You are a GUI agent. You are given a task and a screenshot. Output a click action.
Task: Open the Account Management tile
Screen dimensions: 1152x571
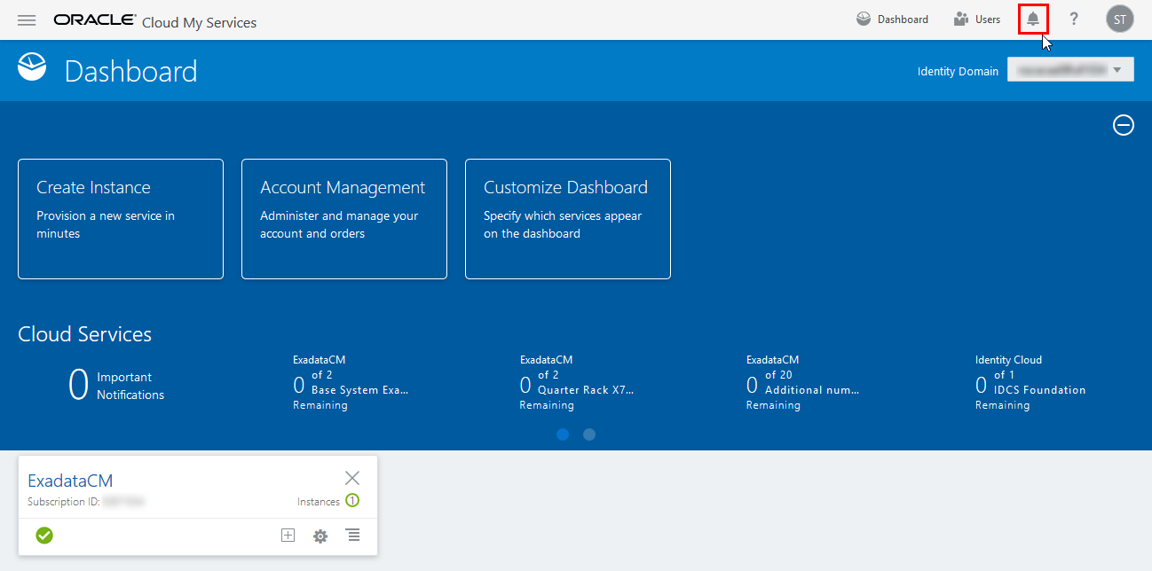(344, 219)
